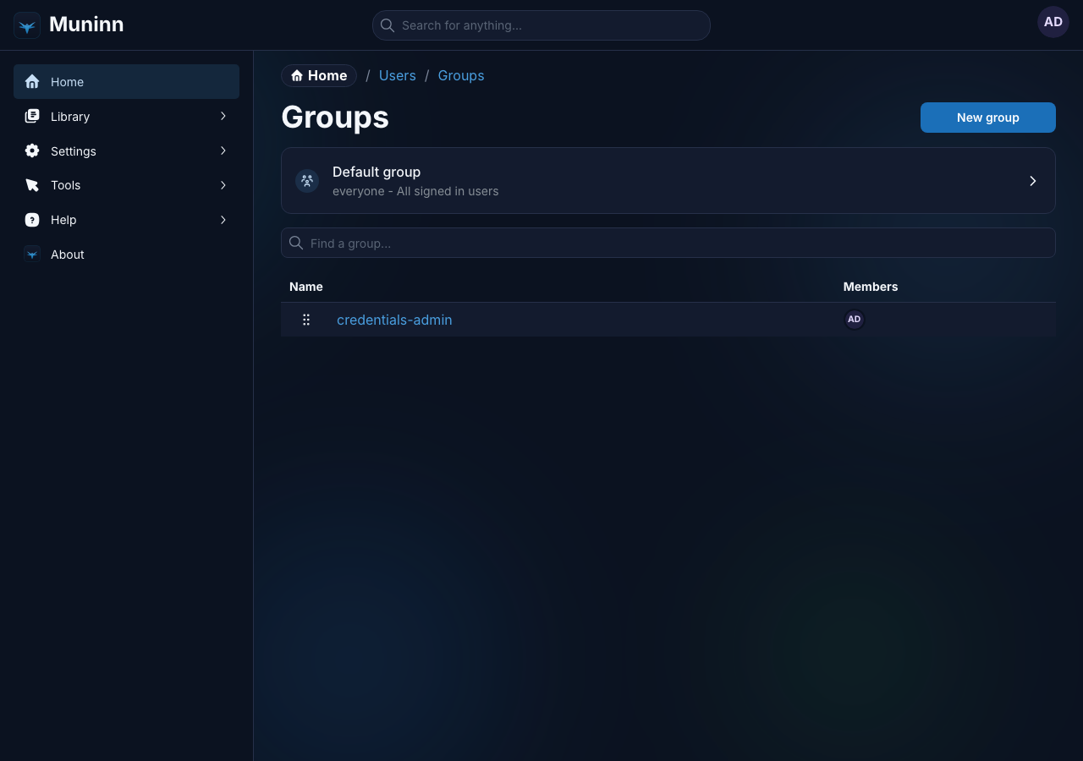Focus the Find a group field
The width and height of the screenshot is (1083, 761).
pos(668,243)
